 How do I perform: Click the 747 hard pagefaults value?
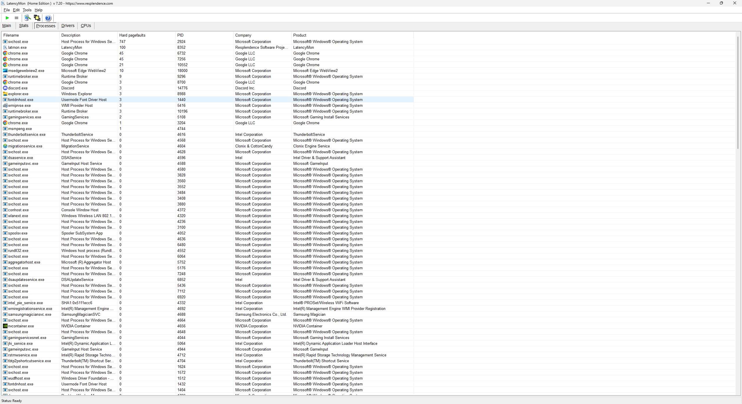click(x=122, y=42)
